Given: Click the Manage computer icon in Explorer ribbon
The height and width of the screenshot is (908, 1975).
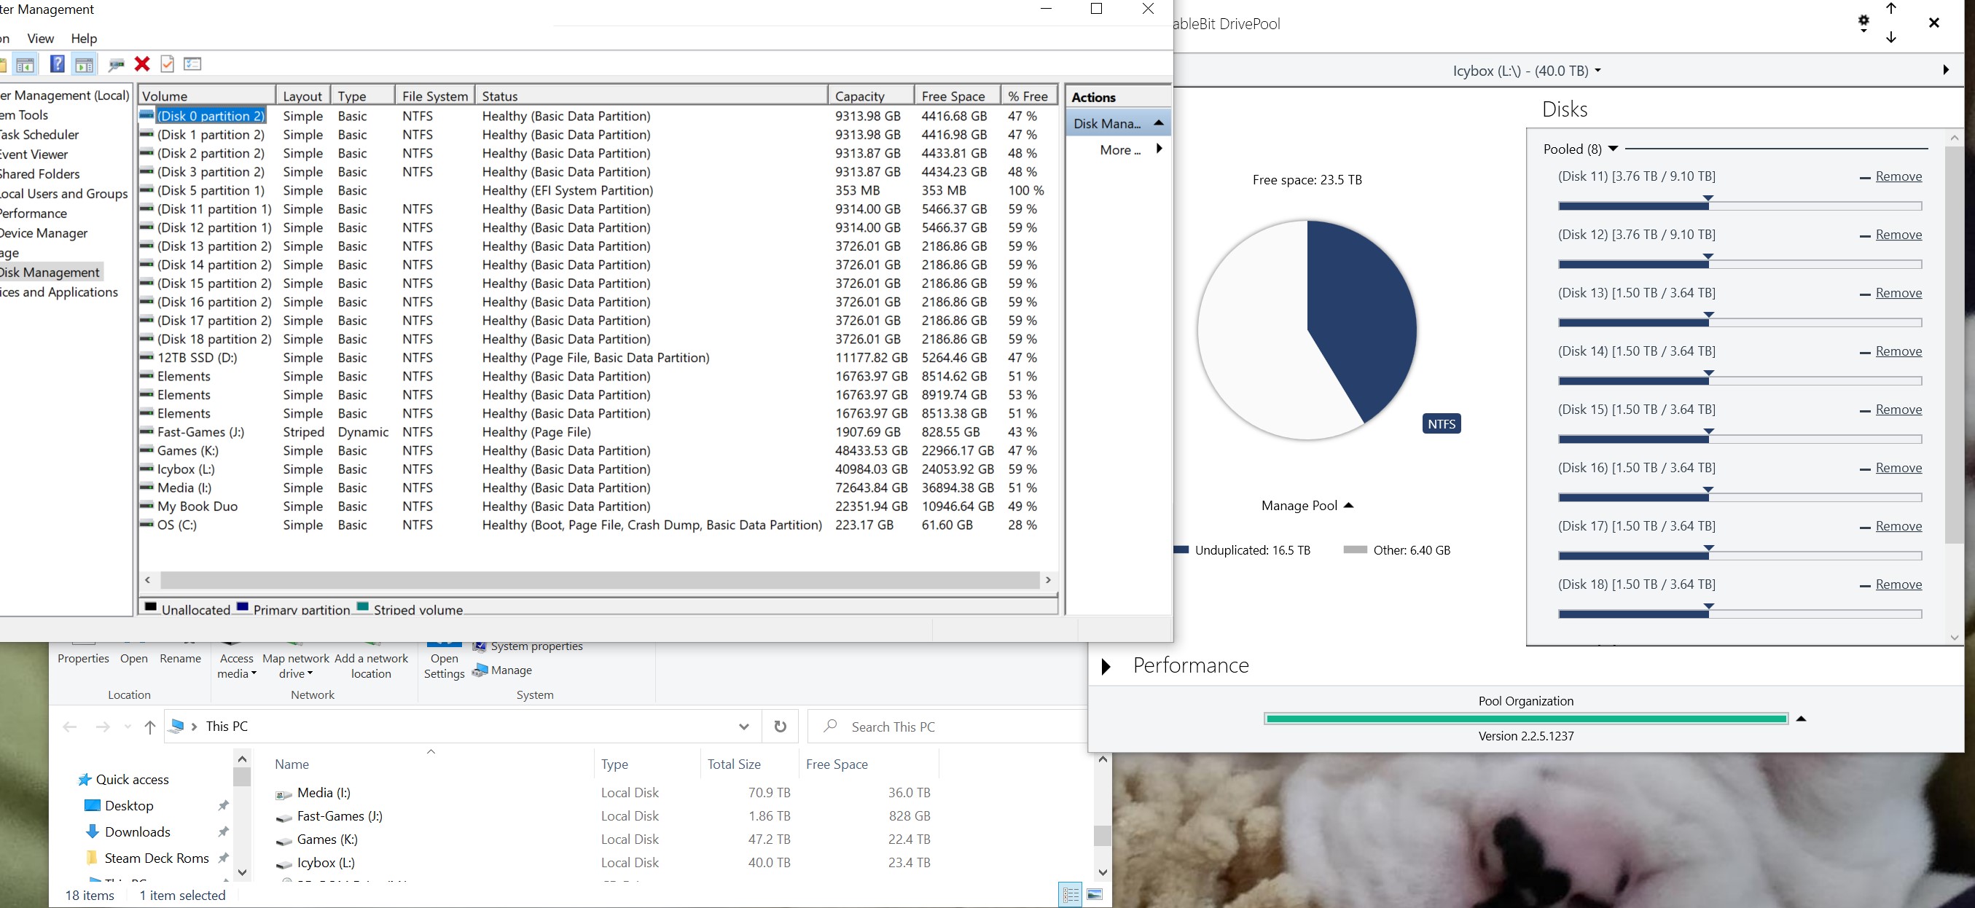Looking at the screenshot, I should [480, 670].
